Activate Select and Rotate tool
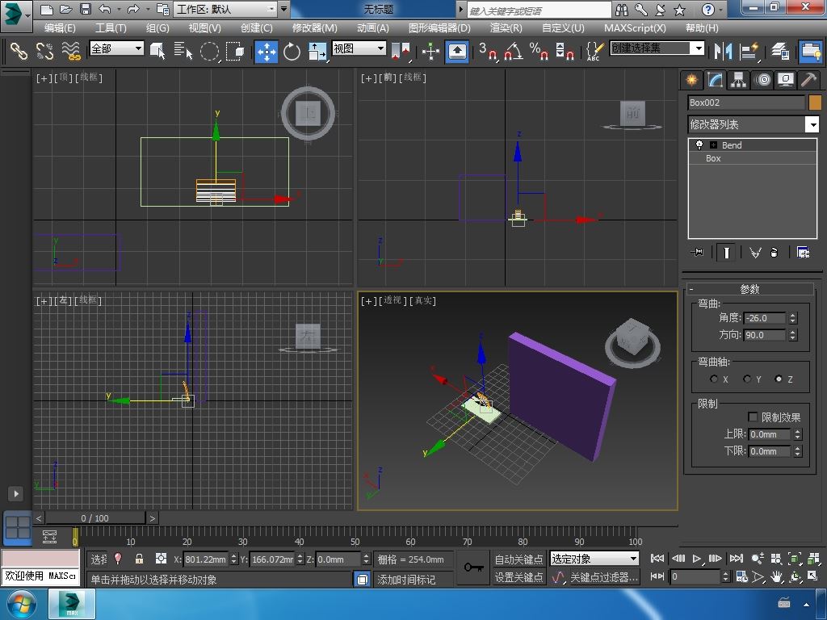827x620 pixels. coord(291,51)
